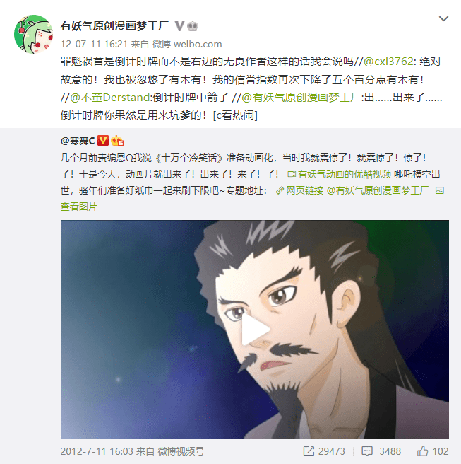Image resolution: width=461 pixels, height=464 pixels.
Task: Click the 有妖气原创漫画梦工厂 profile avatar
Action: pyautogui.click(x=34, y=35)
